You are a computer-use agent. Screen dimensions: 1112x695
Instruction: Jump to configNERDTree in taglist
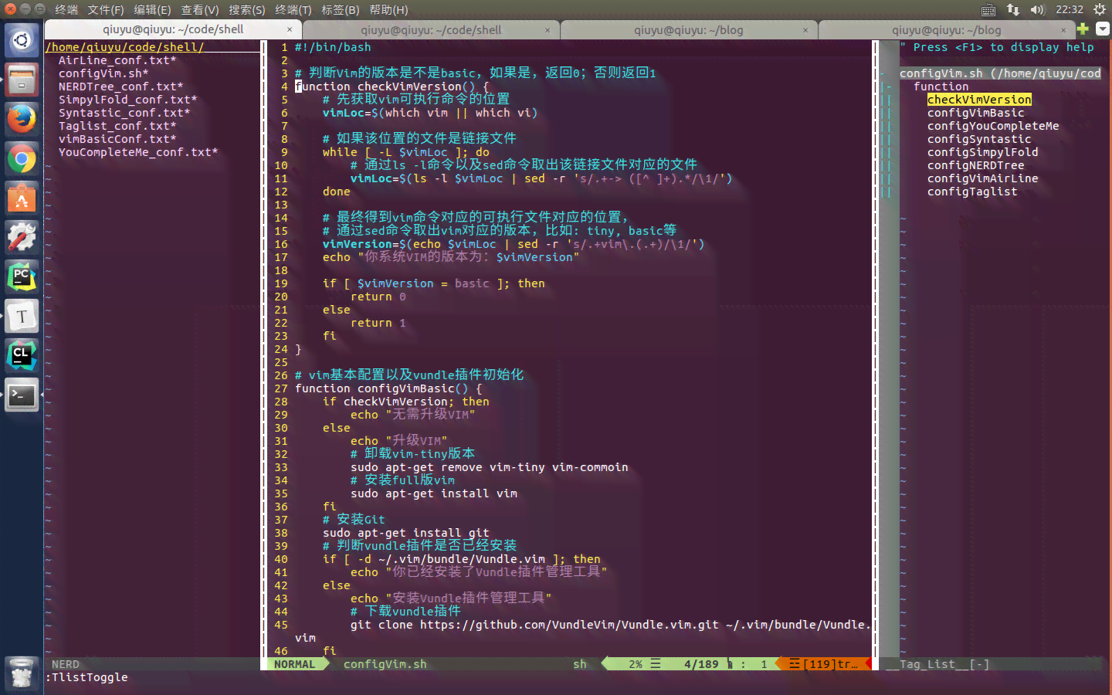click(976, 165)
